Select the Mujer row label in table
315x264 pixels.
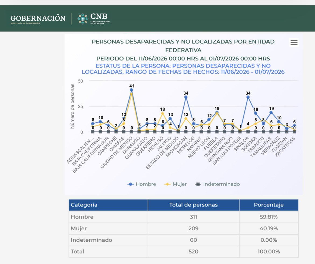79,229
